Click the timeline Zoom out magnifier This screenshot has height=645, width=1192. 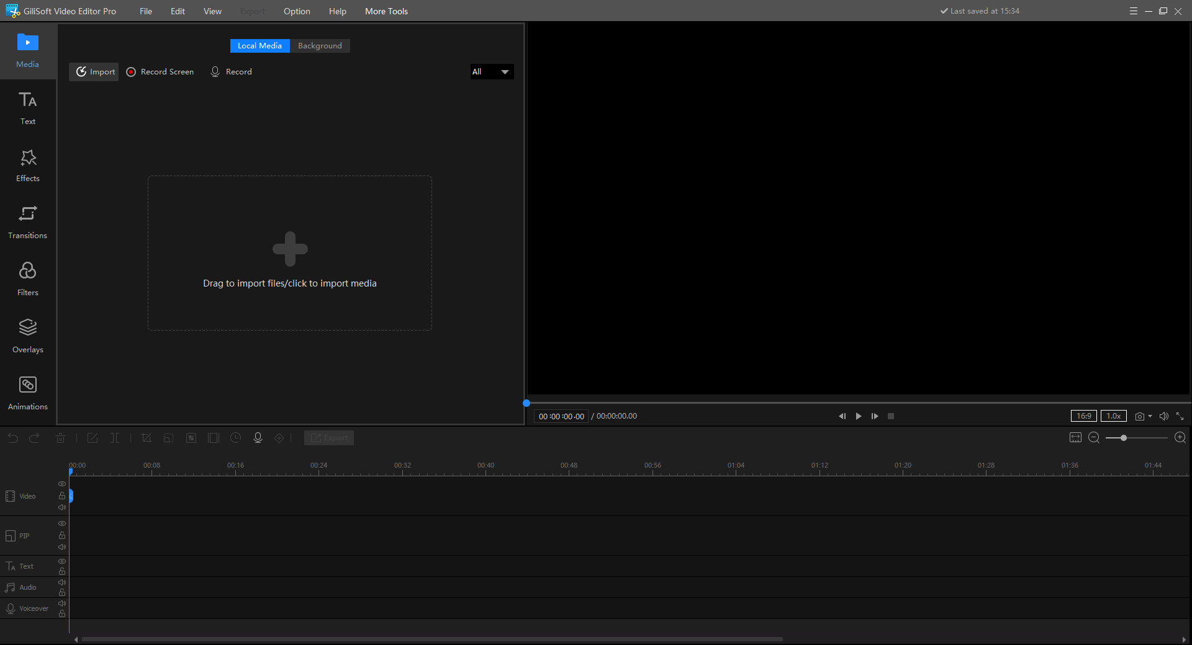click(x=1094, y=438)
